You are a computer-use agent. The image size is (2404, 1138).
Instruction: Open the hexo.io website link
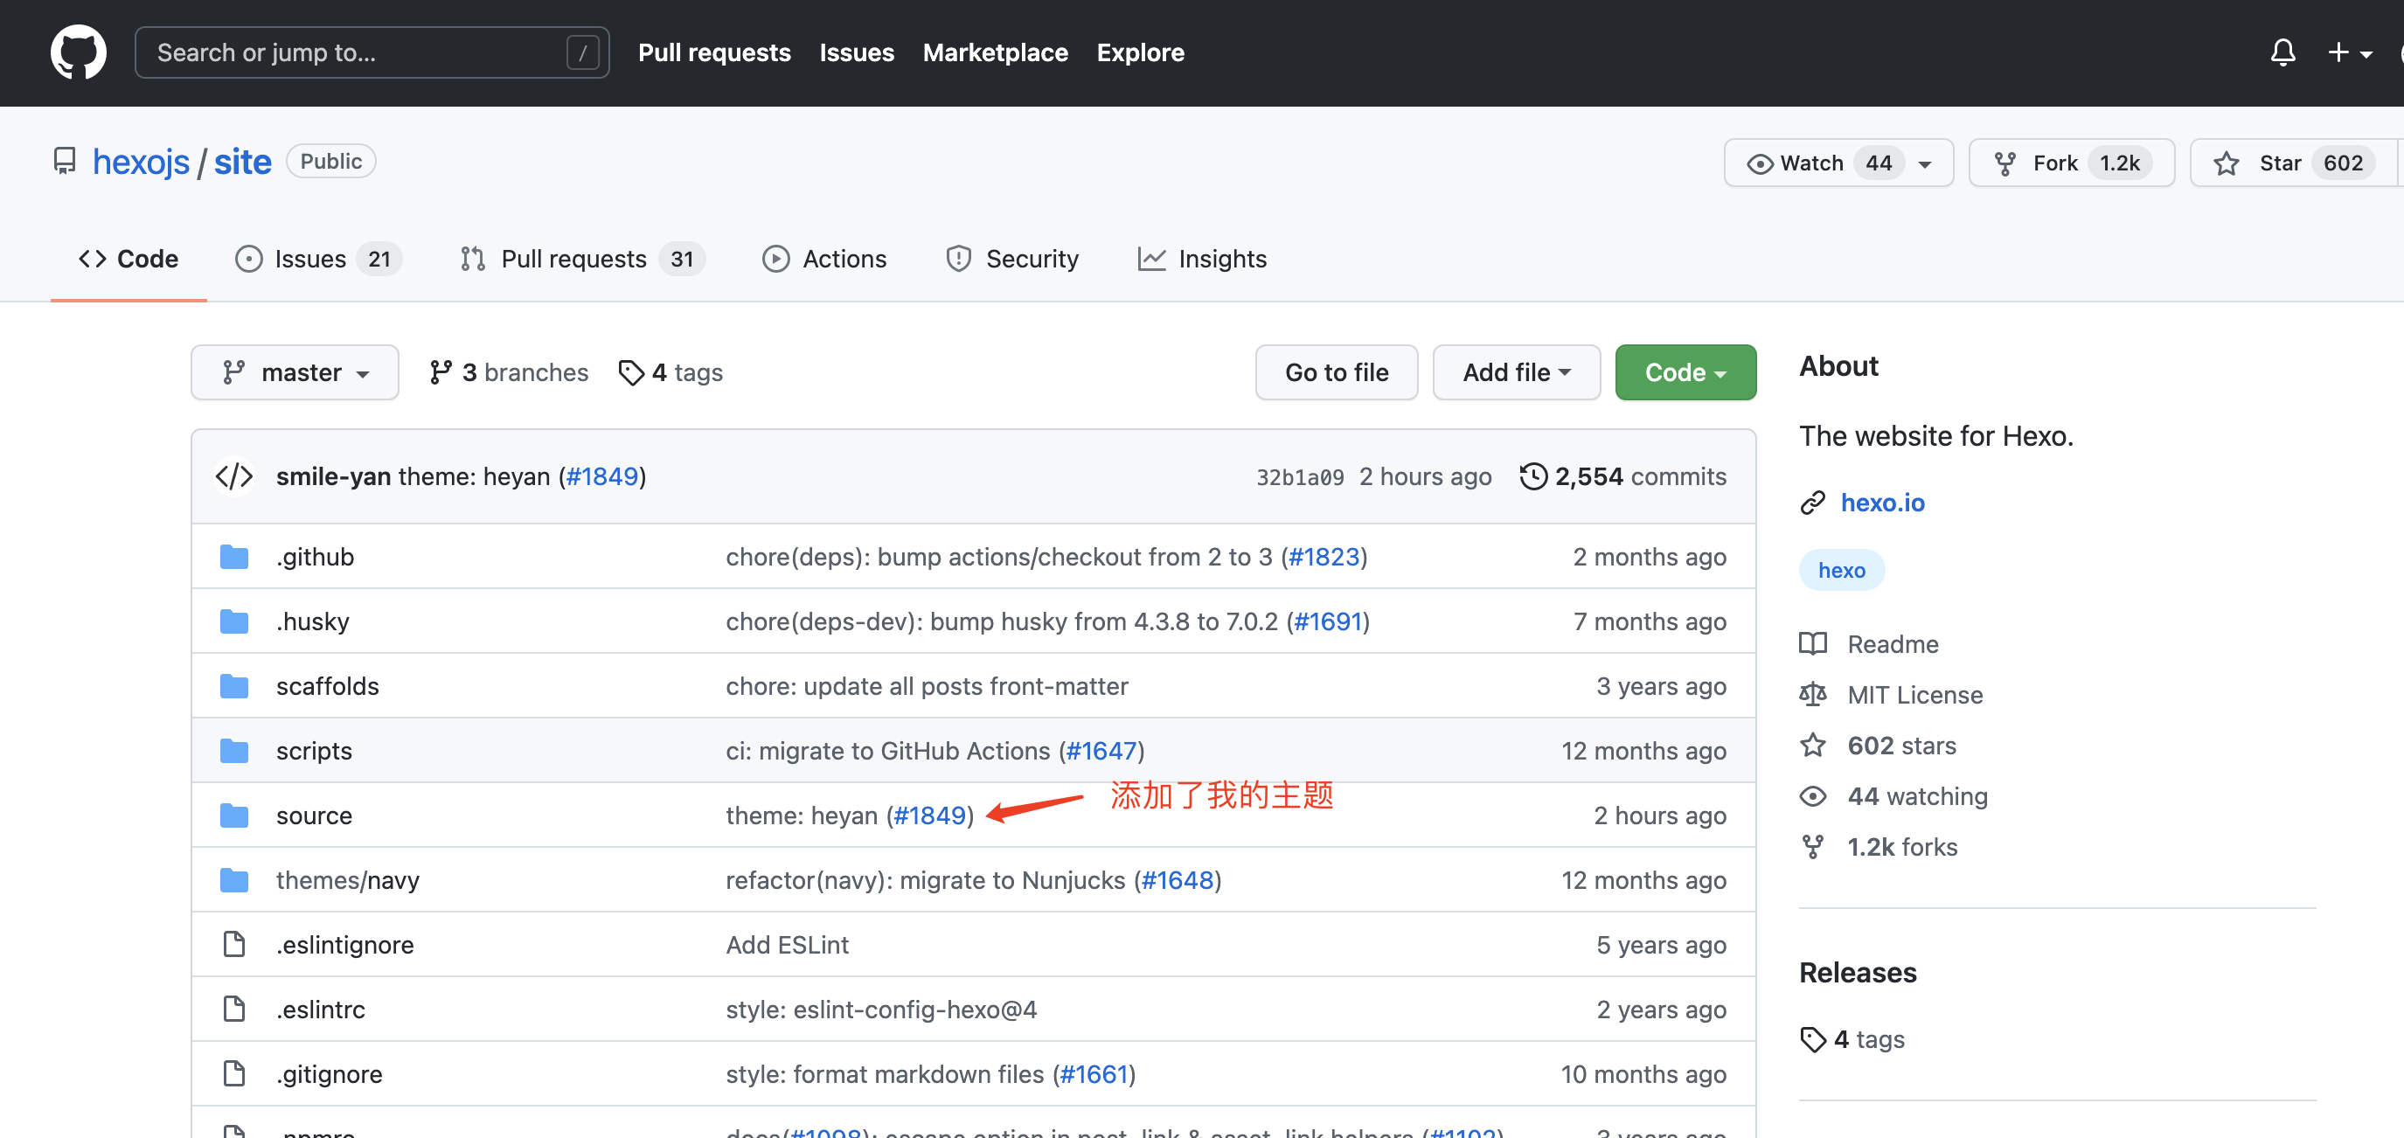(1881, 503)
